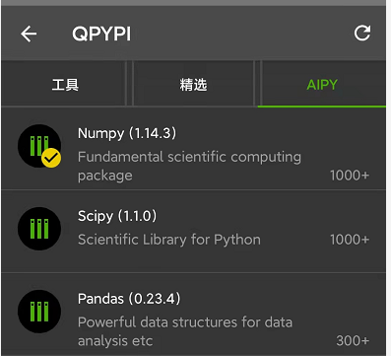Refresh the QPYPI package list
Image resolution: width=391 pixels, height=356 pixels.
pos(362,33)
